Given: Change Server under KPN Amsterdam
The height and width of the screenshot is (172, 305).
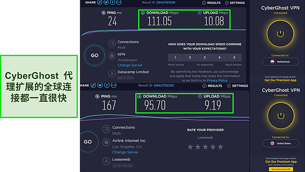Looking at the screenshot, I should pyautogui.click(x=130, y=65).
